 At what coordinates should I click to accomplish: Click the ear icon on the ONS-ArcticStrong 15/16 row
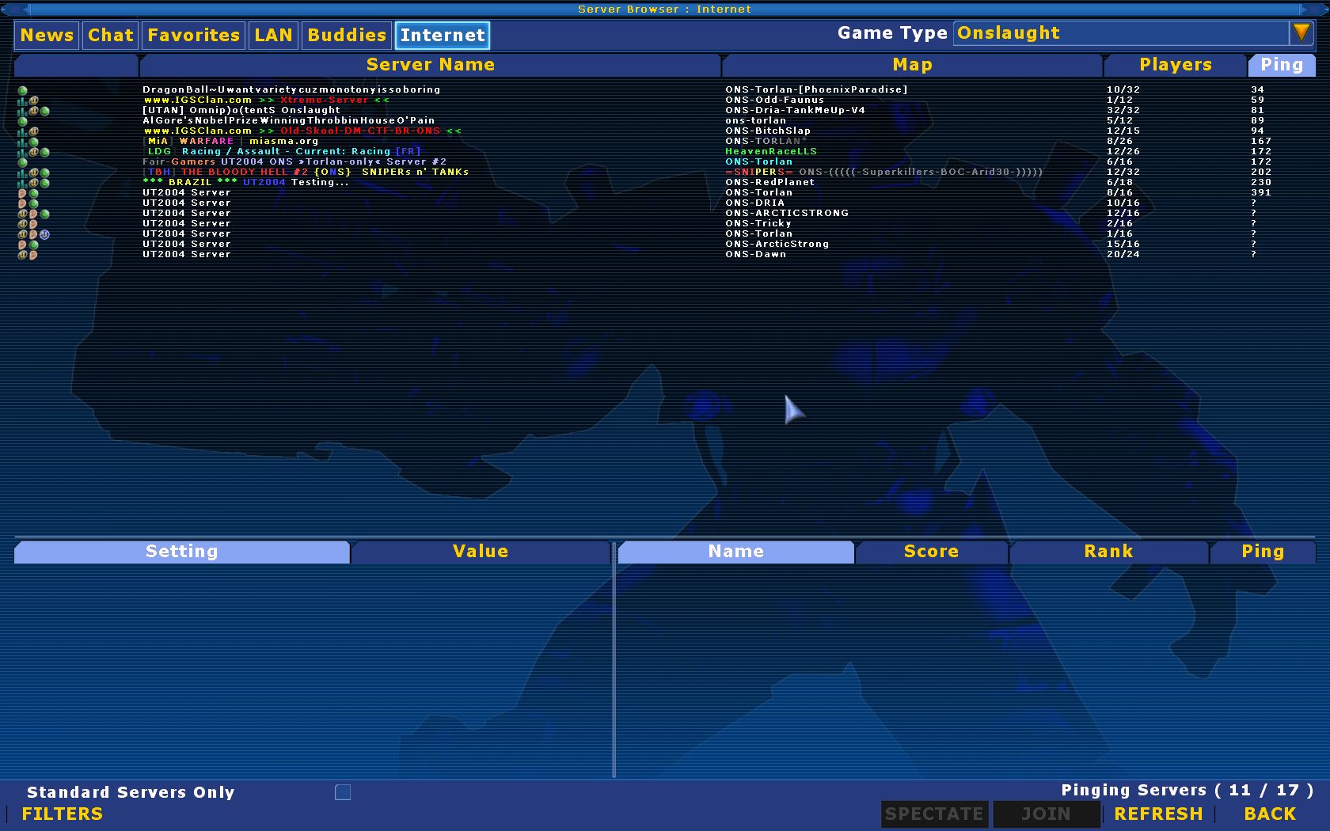point(22,245)
